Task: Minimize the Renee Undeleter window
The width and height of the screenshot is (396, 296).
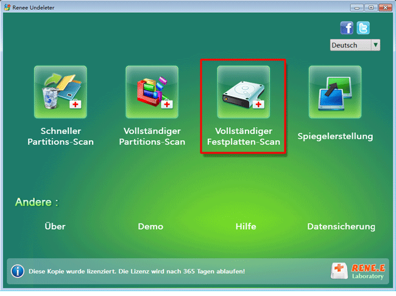Action: click(356, 8)
